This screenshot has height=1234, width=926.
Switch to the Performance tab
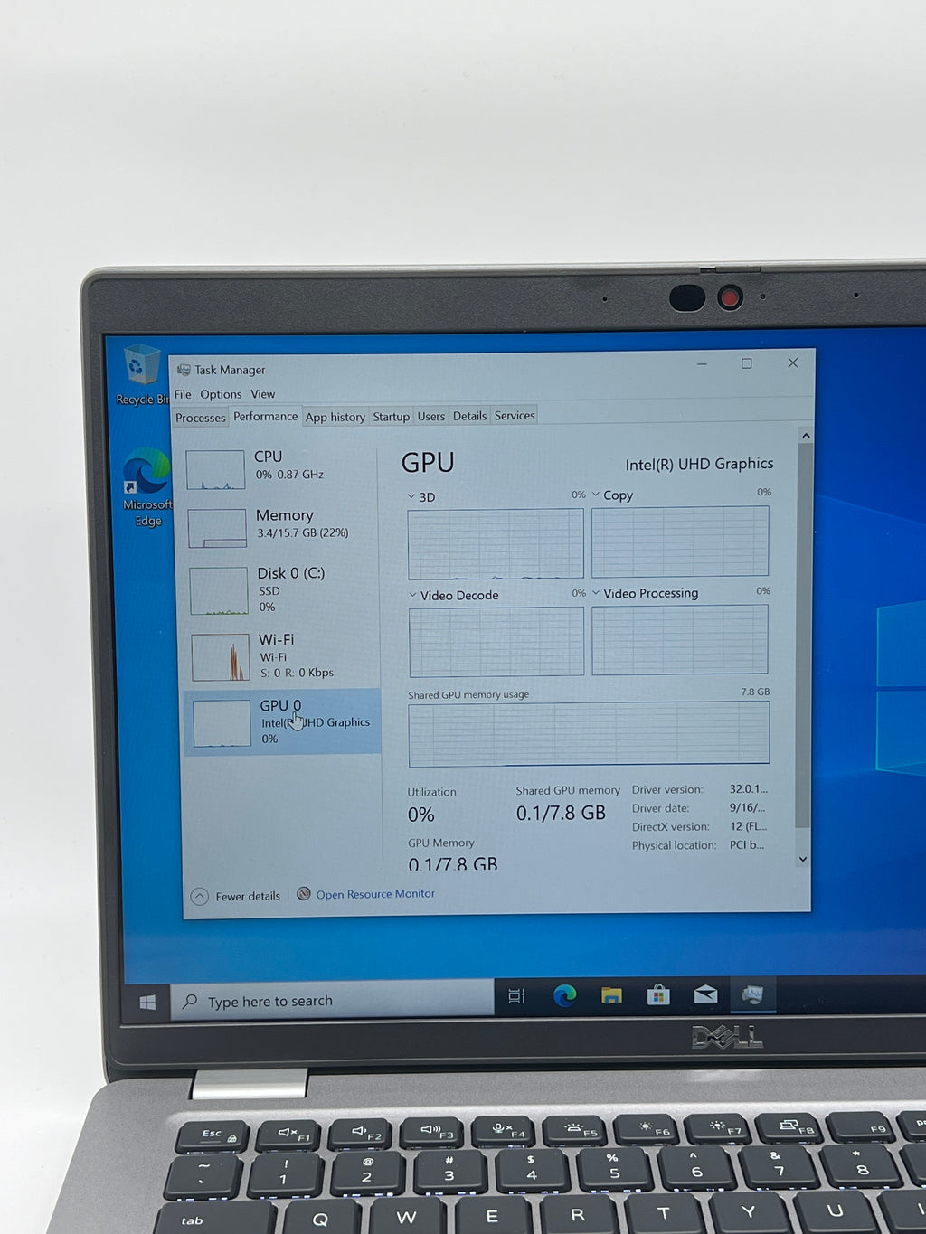point(265,417)
